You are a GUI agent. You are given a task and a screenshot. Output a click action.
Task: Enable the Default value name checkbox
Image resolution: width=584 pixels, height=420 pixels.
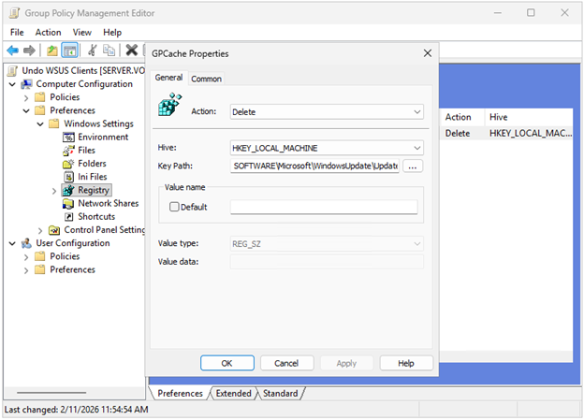(174, 207)
